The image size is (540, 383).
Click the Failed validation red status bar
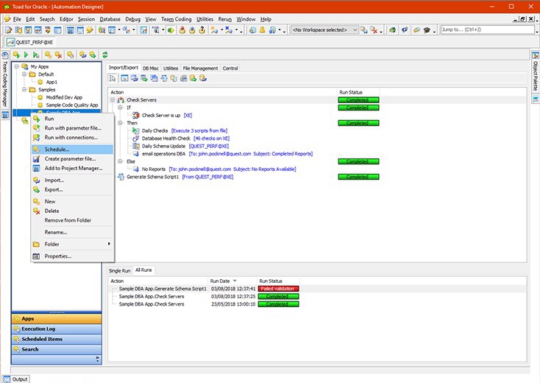click(x=278, y=289)
